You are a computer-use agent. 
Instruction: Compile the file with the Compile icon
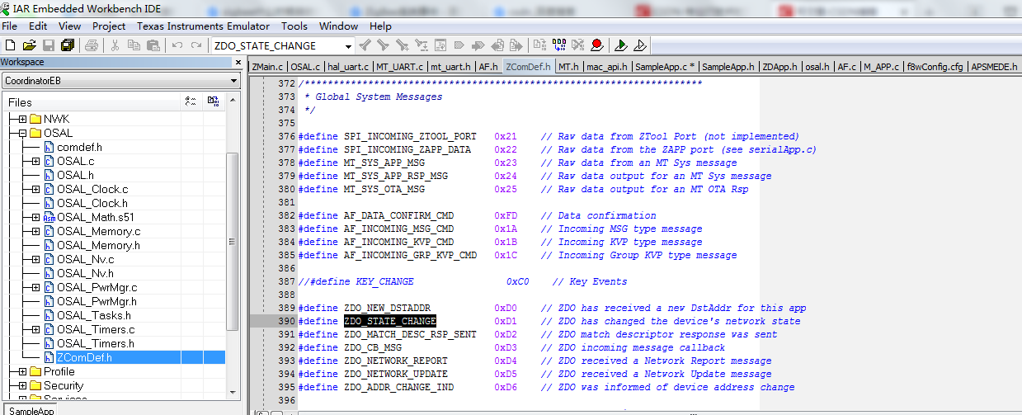pyautogui.click(x=539, y=45)
